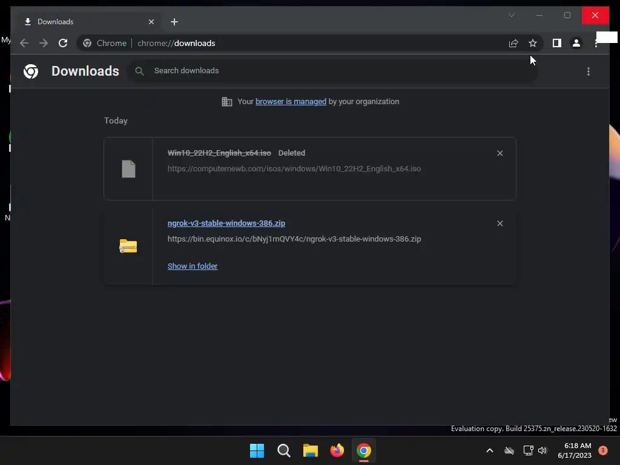Click the Chrome logo beside Downloads heading

coord(31,71)
